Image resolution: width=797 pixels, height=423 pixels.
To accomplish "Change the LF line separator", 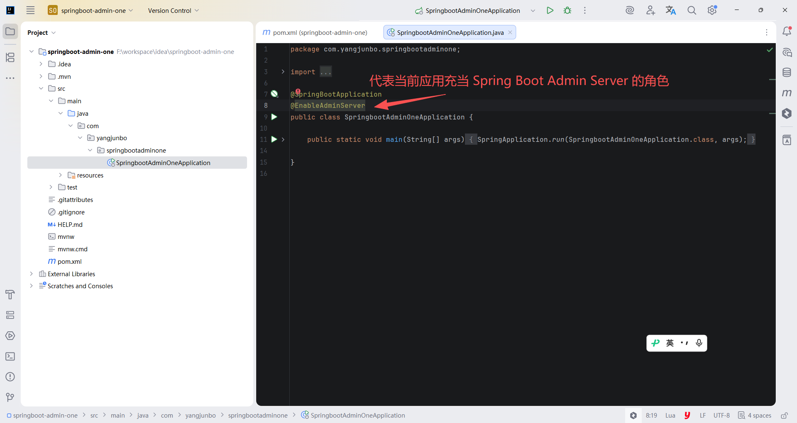I will pyautogui.click(x=702, y=416).
